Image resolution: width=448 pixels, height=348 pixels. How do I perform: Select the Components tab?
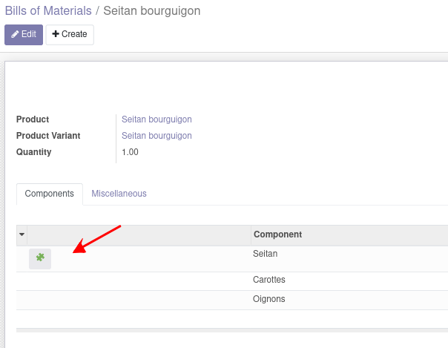pos(50,194)
